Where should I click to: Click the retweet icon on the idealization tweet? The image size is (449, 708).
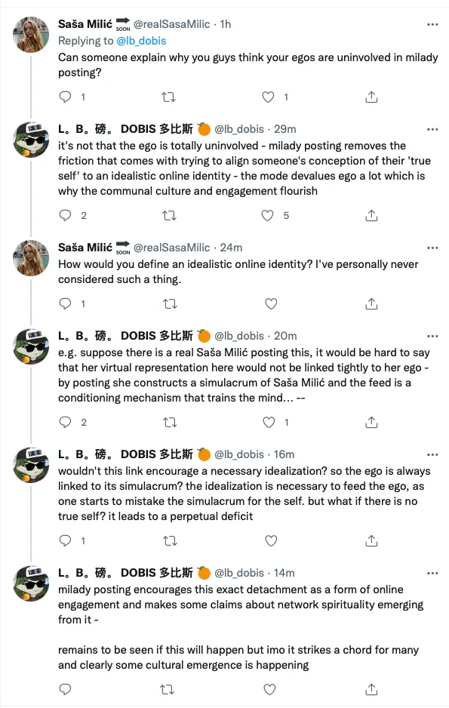click(168, 540)
